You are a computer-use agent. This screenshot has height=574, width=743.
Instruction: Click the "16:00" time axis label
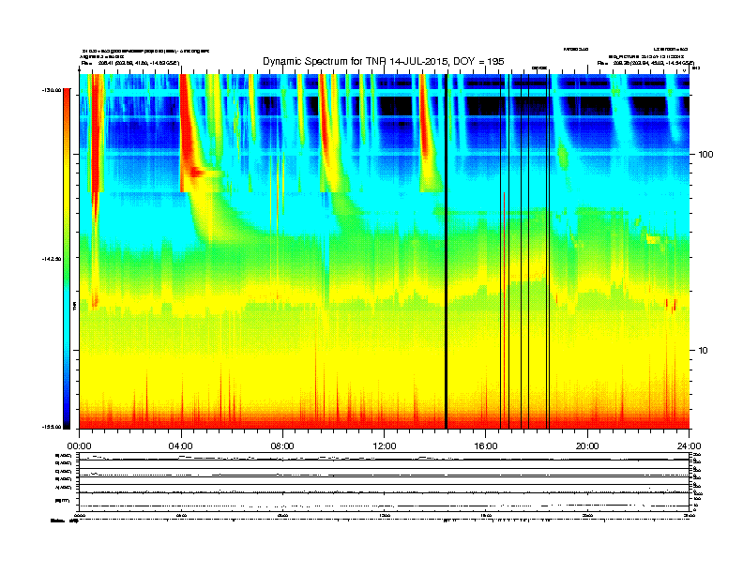pyautogui.click(x=486, y=446)
